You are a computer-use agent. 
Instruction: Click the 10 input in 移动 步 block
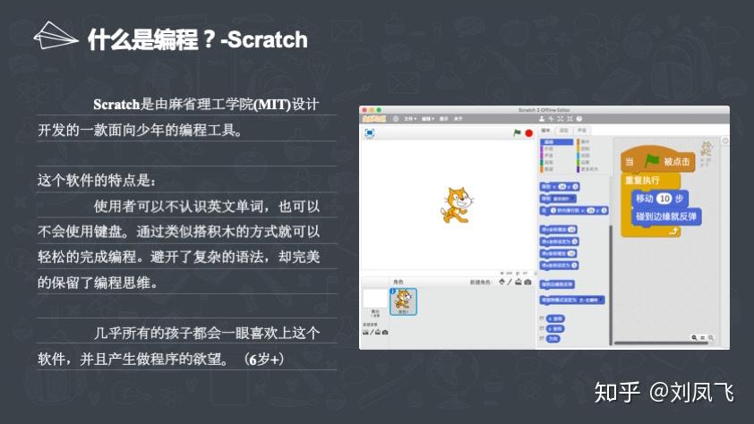tap(664, 199)
